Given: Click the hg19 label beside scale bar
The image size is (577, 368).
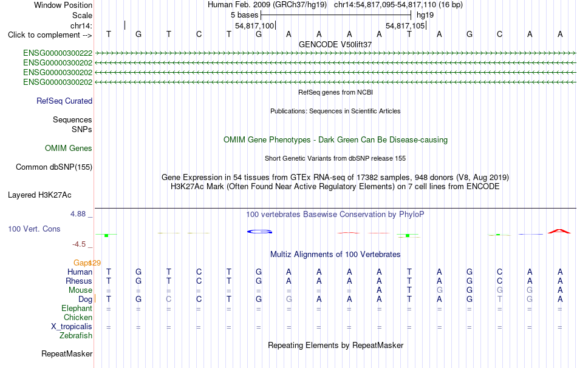Looking at the screenshot, I should pyautogui.click(x=425, y=15).
